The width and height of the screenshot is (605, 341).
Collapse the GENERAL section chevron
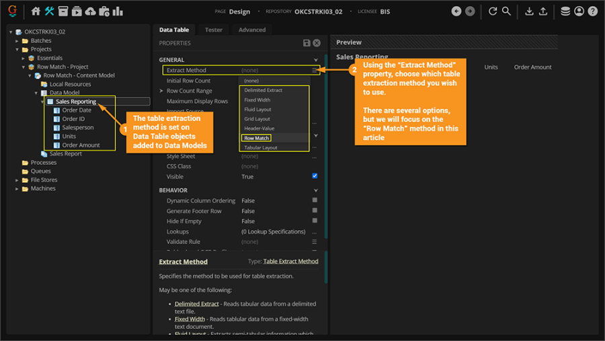point(316,60)
